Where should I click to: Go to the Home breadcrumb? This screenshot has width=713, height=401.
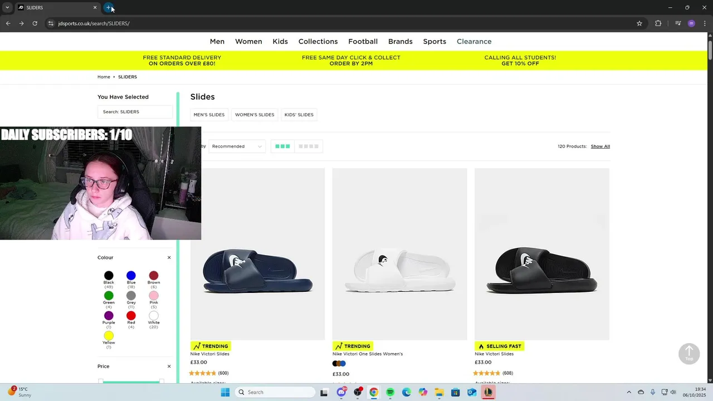coord(104,77)
